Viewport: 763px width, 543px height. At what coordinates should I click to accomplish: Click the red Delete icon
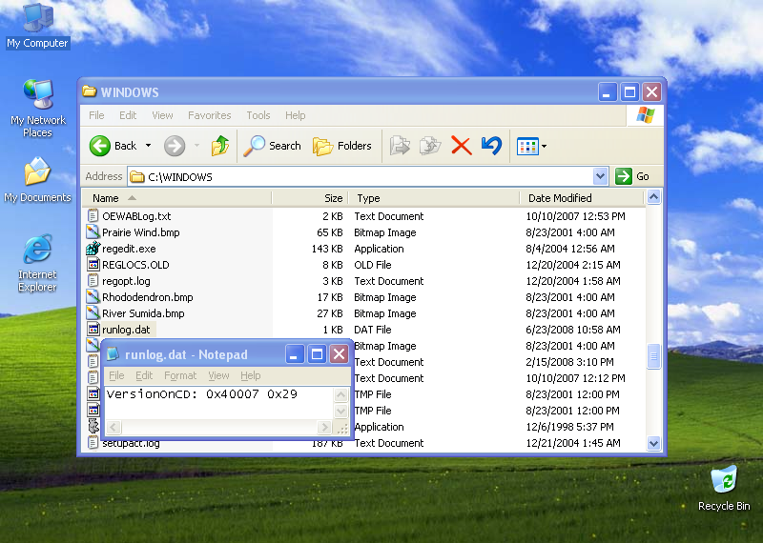[462, 146]
